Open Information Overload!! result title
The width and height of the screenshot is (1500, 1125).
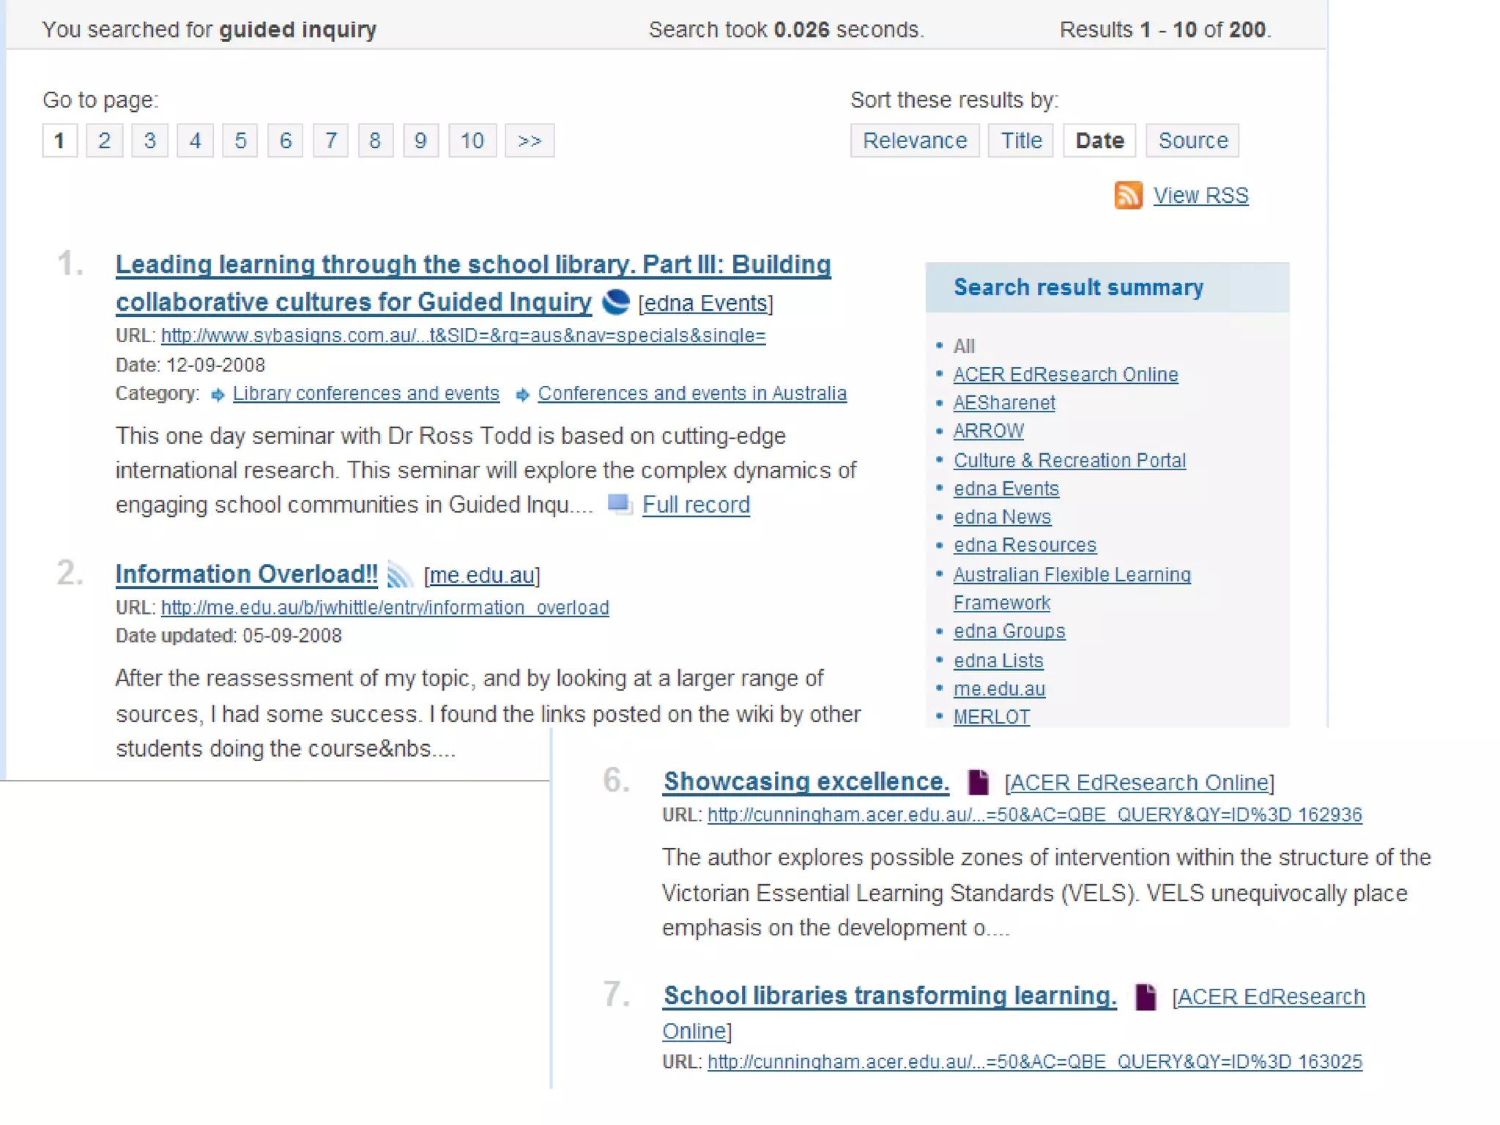pos(247,574)
